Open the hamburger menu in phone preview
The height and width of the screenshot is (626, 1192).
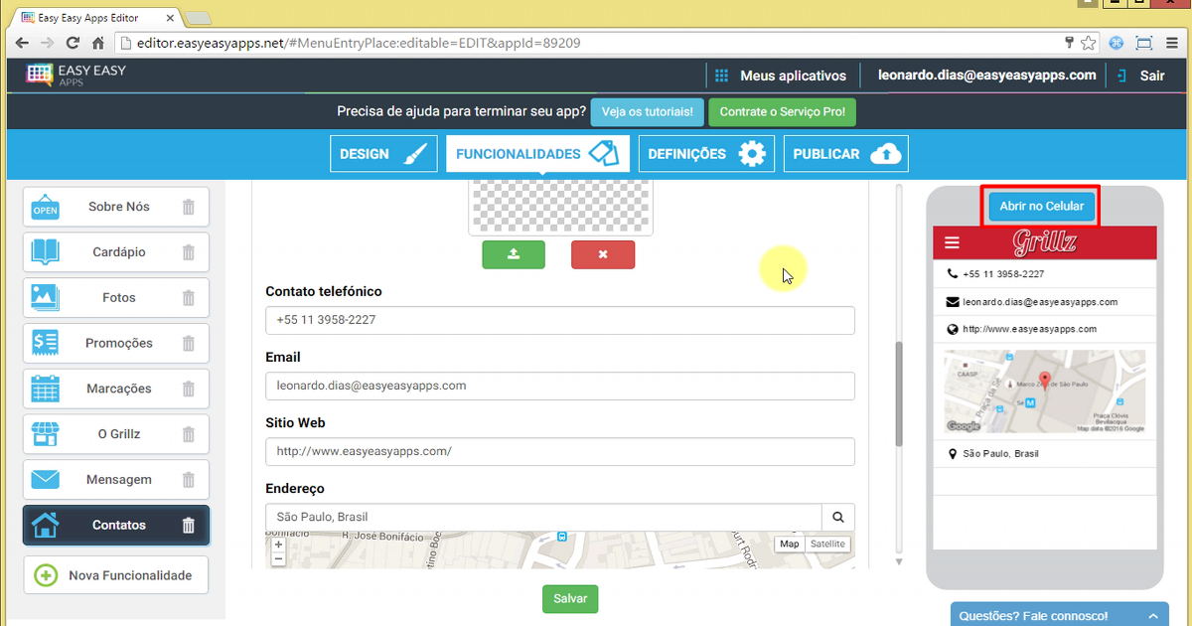click(953, 242)
